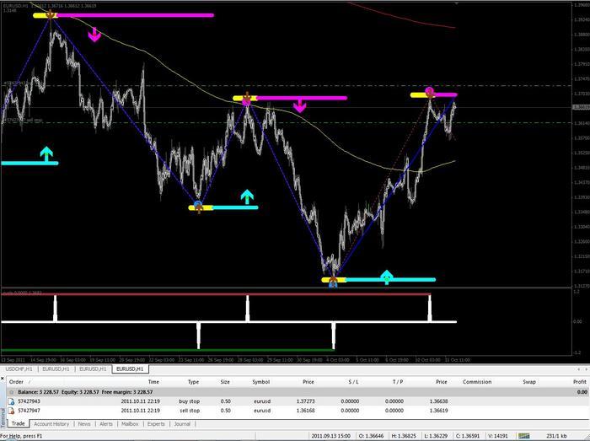Sort by the Time column header
The height and width of the screenshot is (441, 590).
(153, 382)
